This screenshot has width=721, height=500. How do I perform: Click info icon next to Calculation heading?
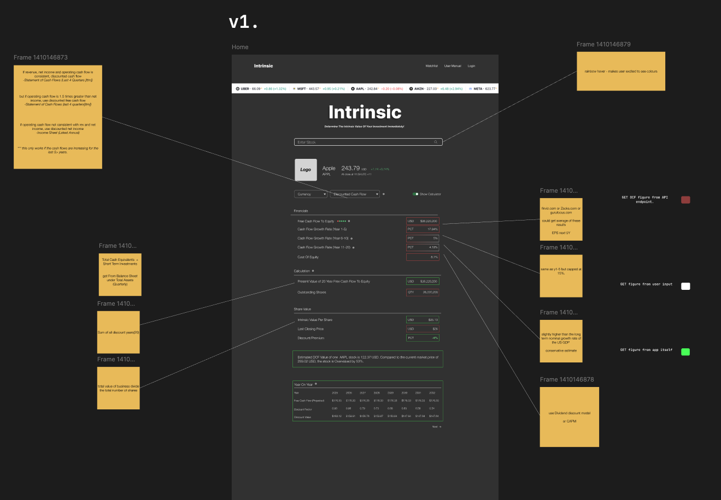click(313, 271)
